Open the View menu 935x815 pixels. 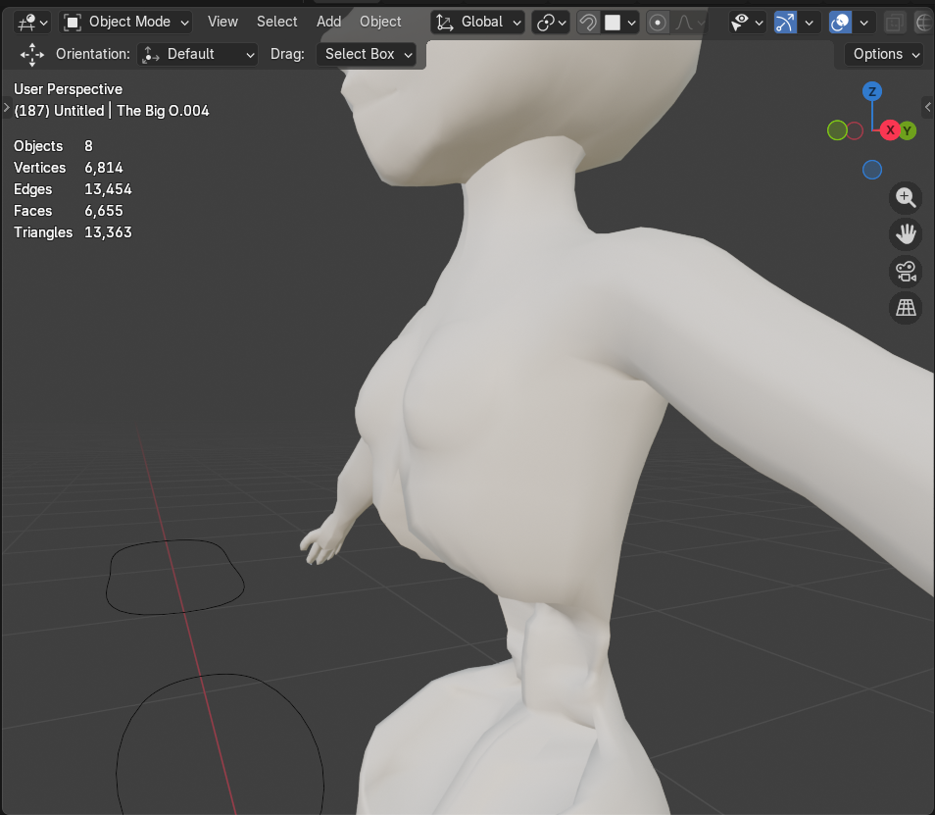click(x=222, y=23)
